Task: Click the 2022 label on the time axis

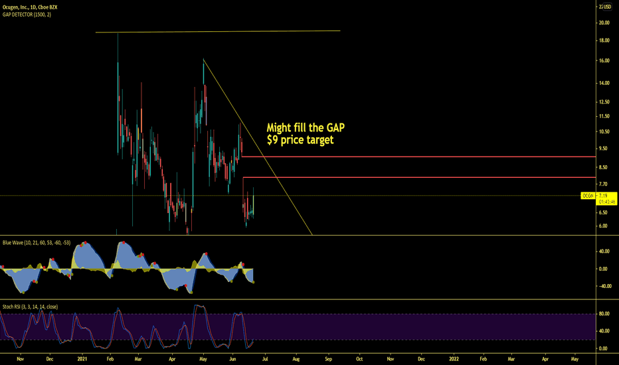Action: [454, 359]
